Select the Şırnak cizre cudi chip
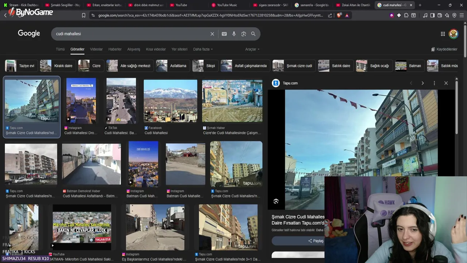This screenshot has height=263, width=467. point(294,66)
